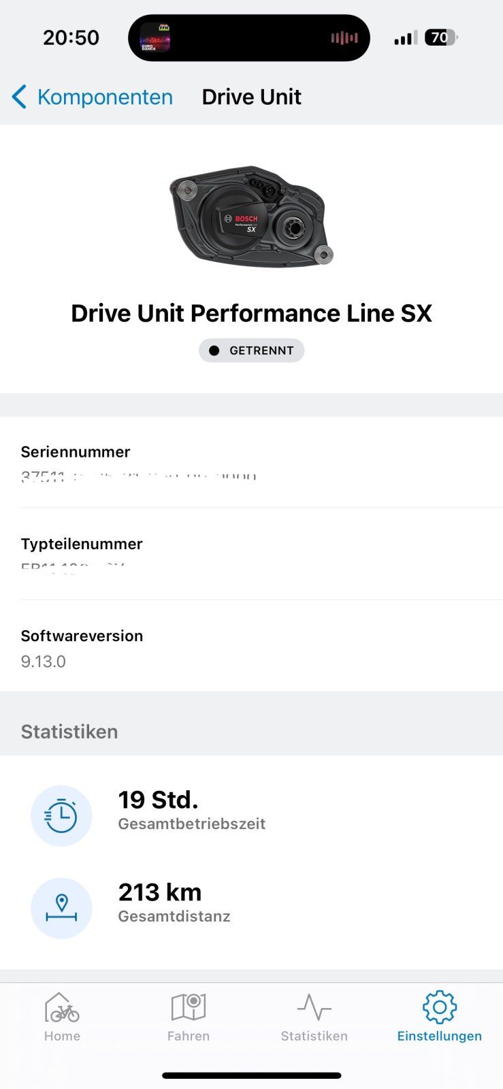
Task: Open the Home bike icon tab
Action: (x=62, y=1017)
